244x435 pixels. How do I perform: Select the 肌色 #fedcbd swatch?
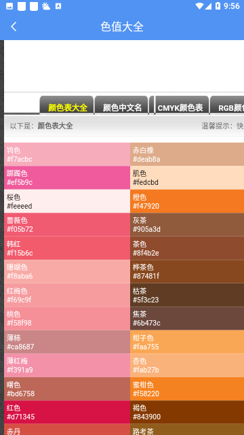tap(187, 178)
